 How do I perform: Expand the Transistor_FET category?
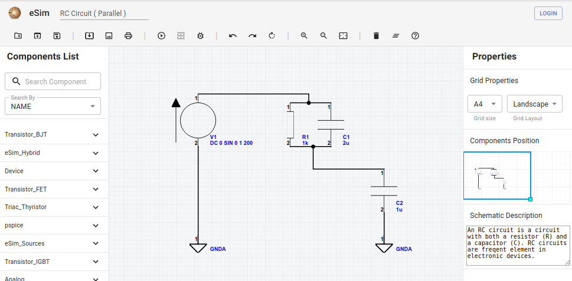click(x=54, y=189)
